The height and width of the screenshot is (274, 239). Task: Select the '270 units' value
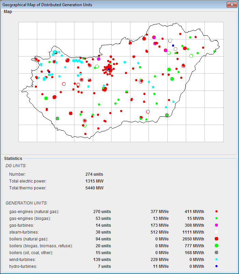tap(102, 212)
